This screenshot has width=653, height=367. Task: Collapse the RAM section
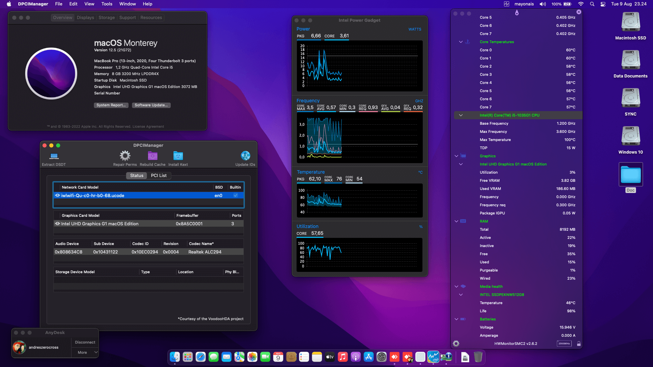tap(456, 221)
